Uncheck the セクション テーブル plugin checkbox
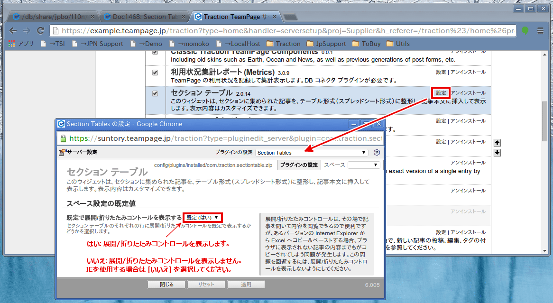 pyautogui.click(x=155, y=93)
